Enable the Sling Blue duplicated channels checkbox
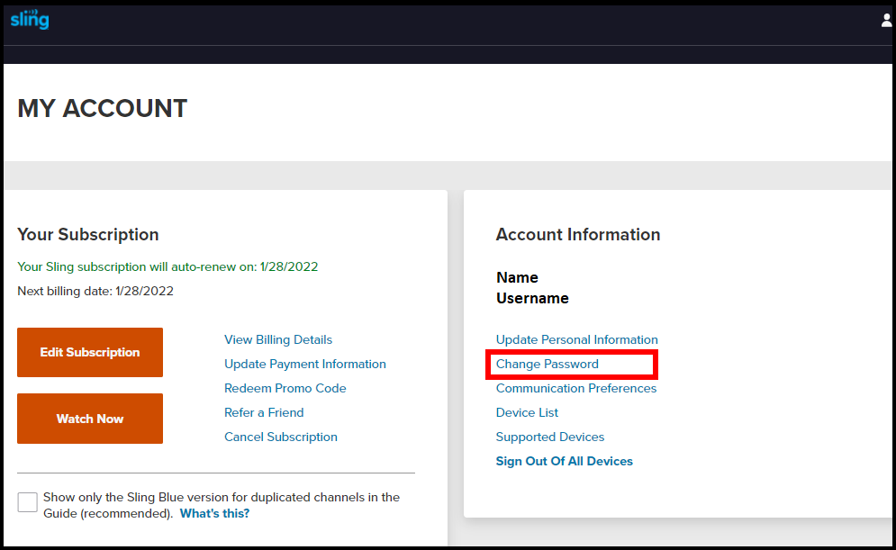The height and width of the screenshot is (550, 896). tap(26, 501)
